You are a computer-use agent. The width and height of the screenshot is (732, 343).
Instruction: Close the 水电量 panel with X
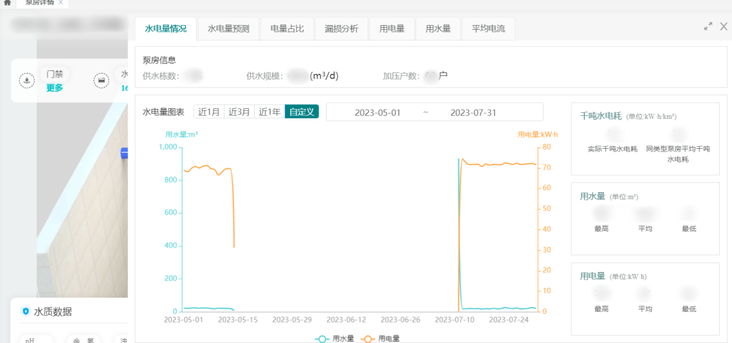click(x=723, y=26)
